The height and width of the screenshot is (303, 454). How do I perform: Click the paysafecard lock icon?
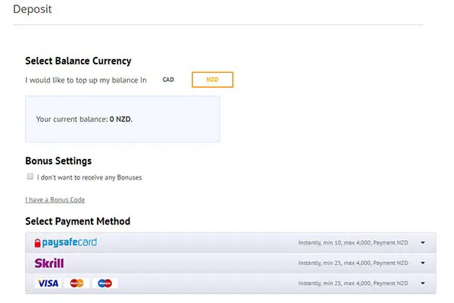[37, 242]
